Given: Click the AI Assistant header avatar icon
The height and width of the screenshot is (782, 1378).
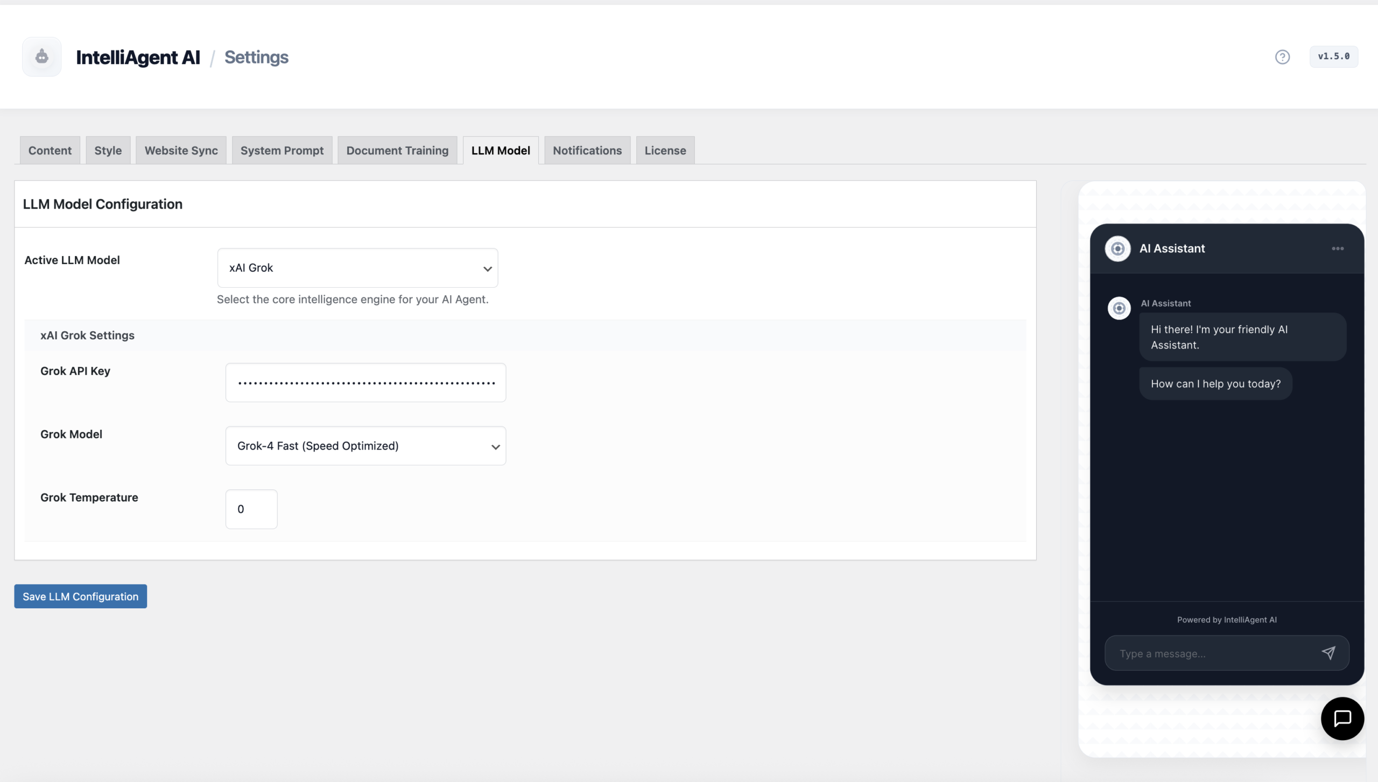Looking at the screenshot, I should tap(1117, 248).
